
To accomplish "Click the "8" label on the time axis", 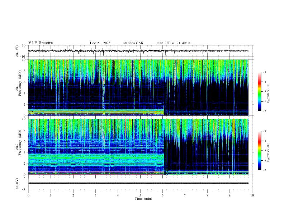I will point(207,195).
